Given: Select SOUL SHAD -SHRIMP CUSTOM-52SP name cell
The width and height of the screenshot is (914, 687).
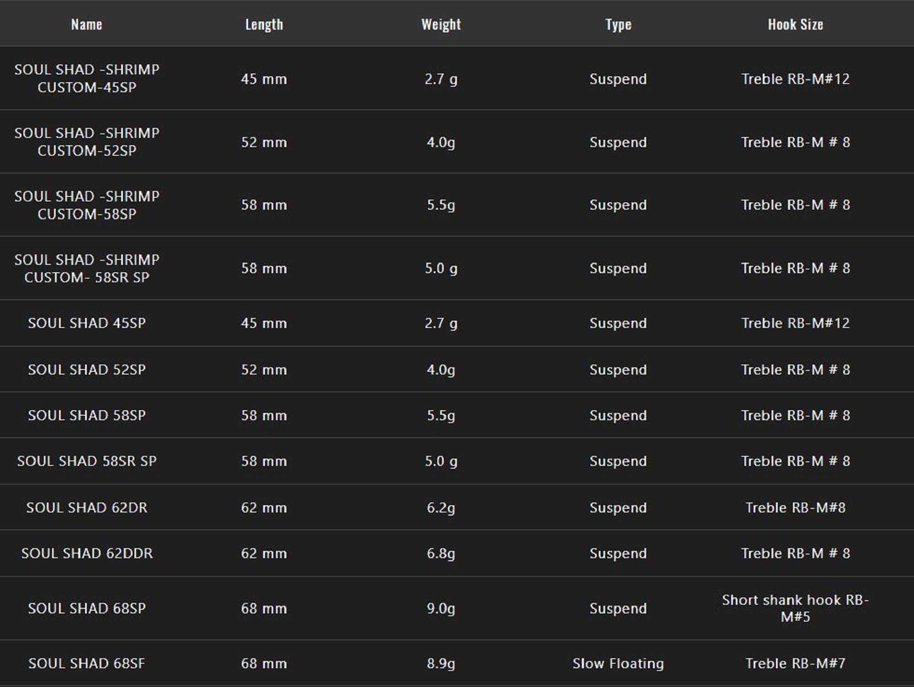Looking at the screenshot, I should point(87,142).
